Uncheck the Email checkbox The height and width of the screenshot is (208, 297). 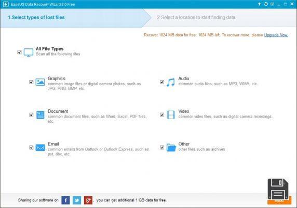(x=31, y=147)
